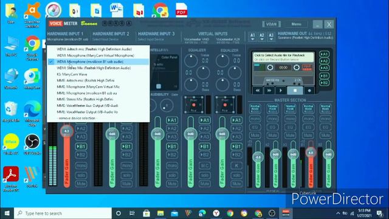Open Task View from taskbar
Image resolution: width=389 pixels, height=219 pixels.
pos(133,214)
